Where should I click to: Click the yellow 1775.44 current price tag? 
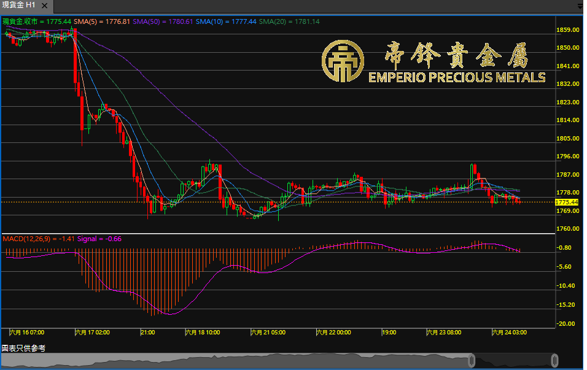coord(566,202)
